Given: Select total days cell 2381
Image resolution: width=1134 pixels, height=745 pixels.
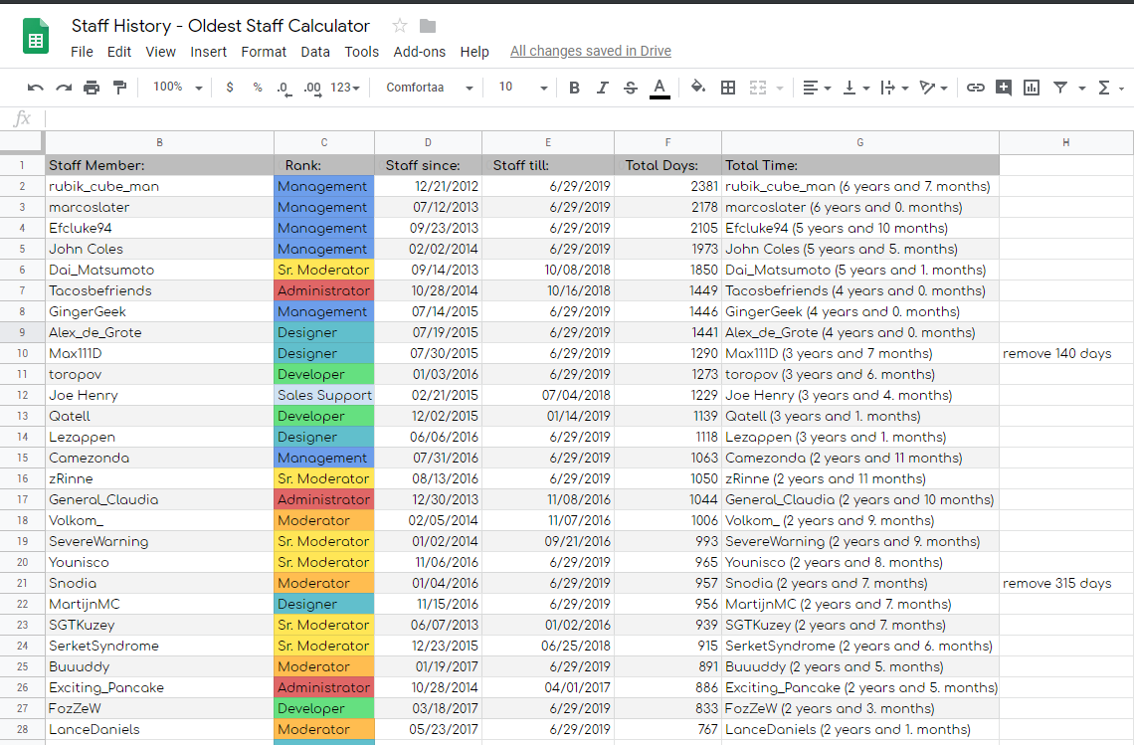Looking at the screenshot, I should coord(667,187).
